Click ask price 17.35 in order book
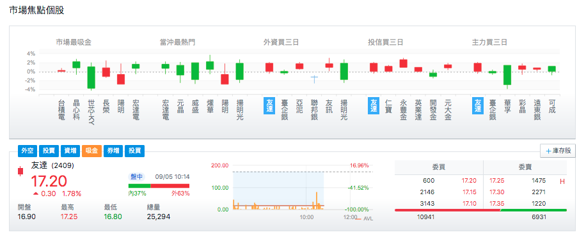This screenshot has height=237, width=586. coord(497,204)
